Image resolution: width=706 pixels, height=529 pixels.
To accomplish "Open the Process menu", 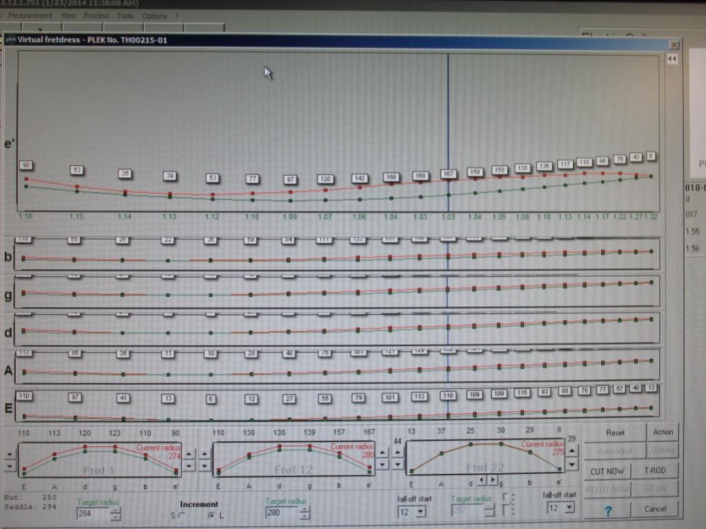I will (96, 16).
